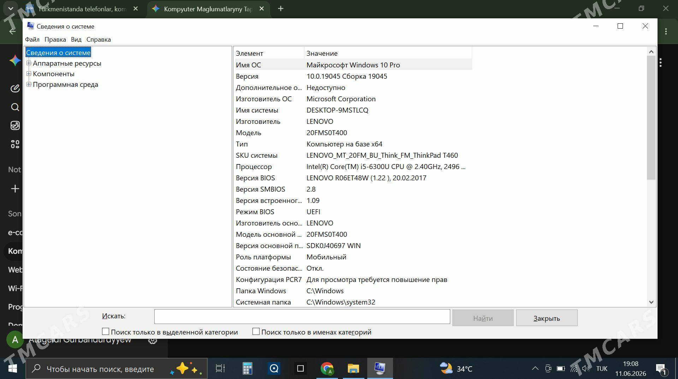Open the Chrome tab search dropdown chevron
678x379 pixels.
click(x=11, y=8)
